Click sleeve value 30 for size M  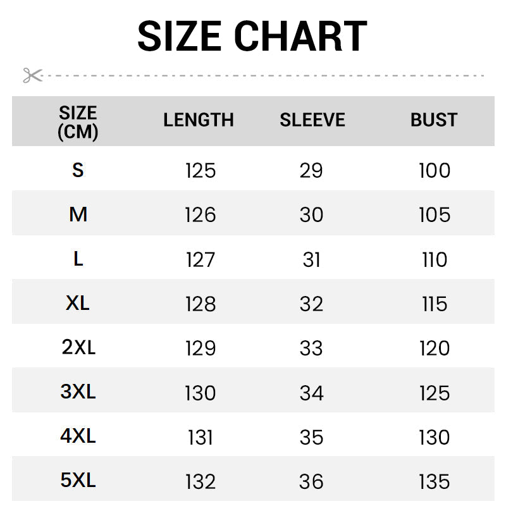point(311,215)
